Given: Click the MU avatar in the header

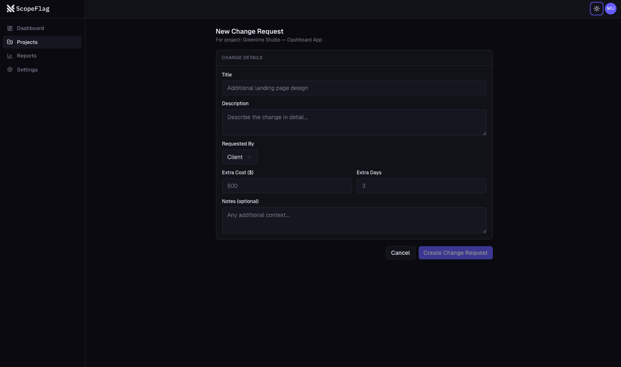Looking at the screenshot, I should coord(610,9).
